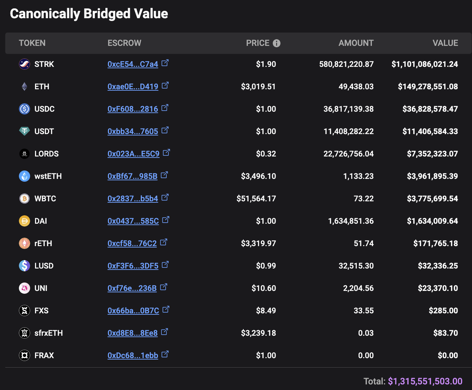Click the FXS token icon

coord(25,311)
